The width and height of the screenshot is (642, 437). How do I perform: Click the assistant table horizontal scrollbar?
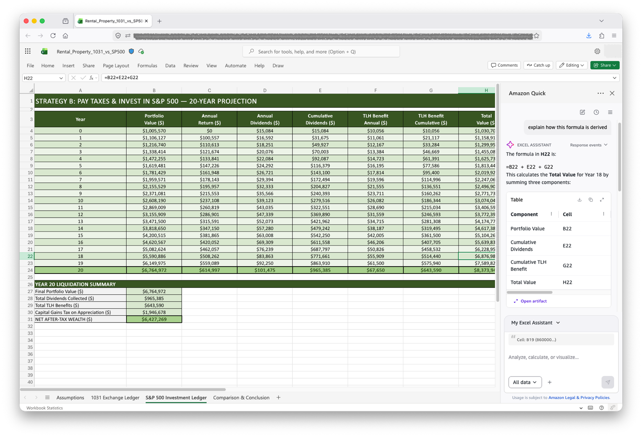[530, 293]
